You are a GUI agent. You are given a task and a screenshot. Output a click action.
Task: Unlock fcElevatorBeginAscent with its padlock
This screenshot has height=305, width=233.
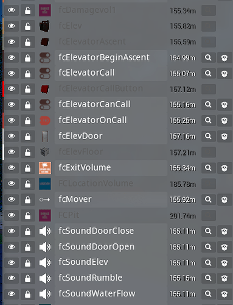click(x=28, y=58)
